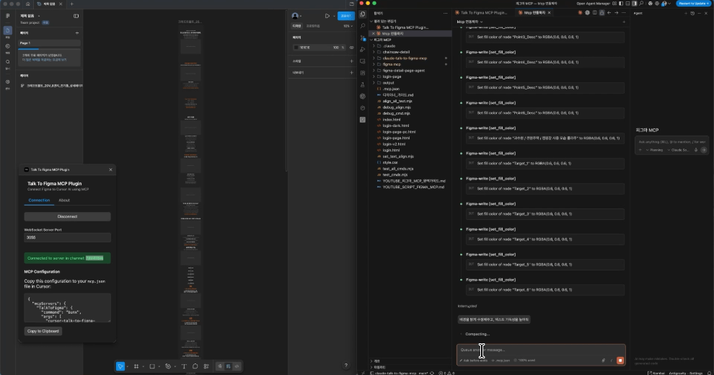Toggle secondary sidebar layout in title bar

point(635,4)
